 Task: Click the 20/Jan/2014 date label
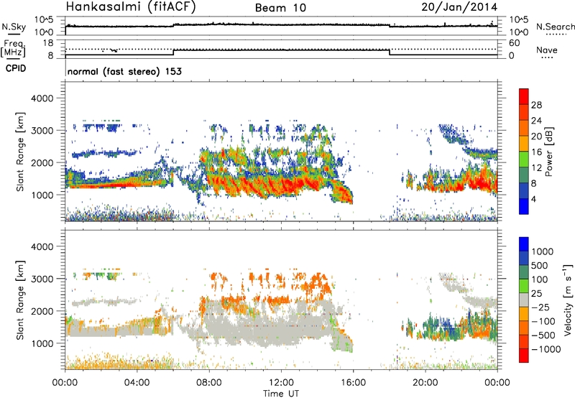(459, 6)
